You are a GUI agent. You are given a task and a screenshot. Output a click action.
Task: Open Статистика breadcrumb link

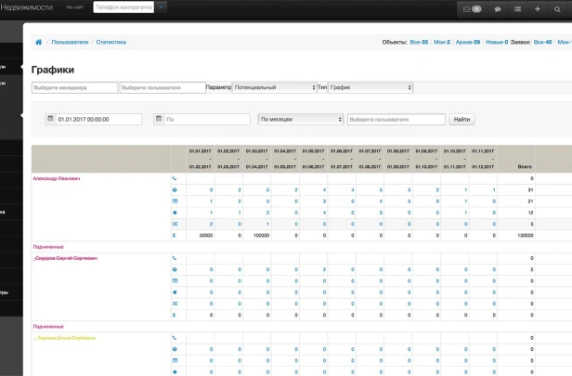[111, 42]
